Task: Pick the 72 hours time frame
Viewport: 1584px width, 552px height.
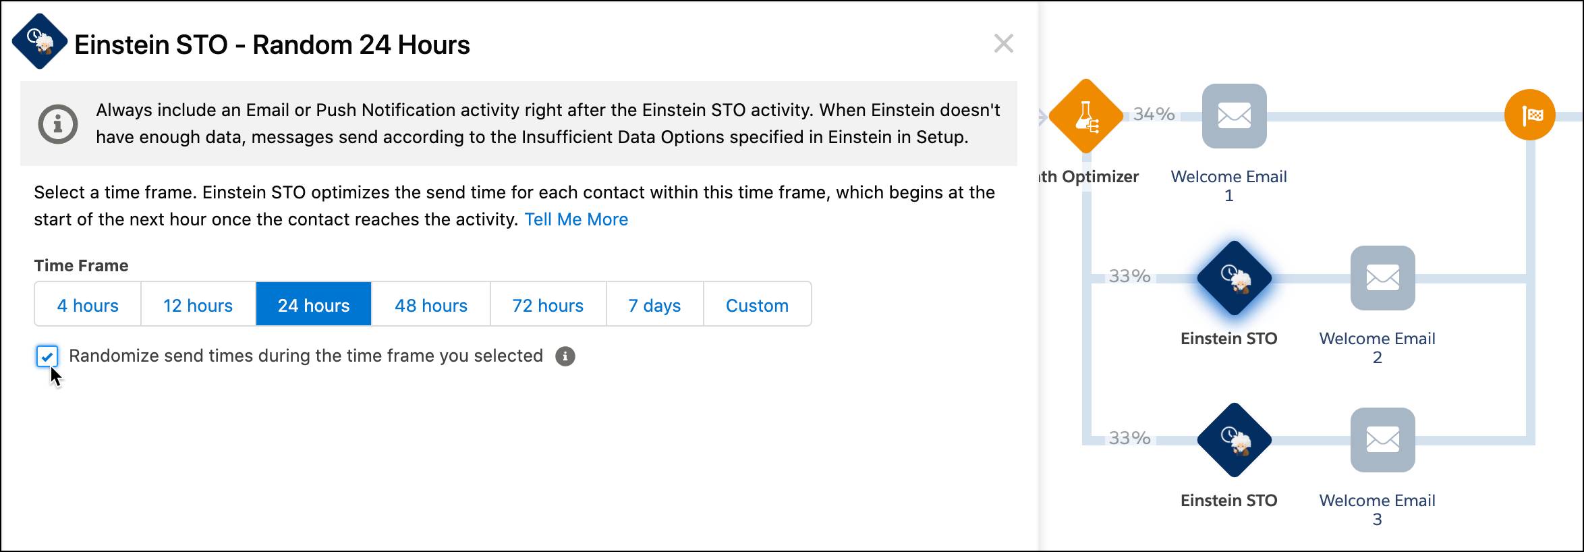Action: 548,304
